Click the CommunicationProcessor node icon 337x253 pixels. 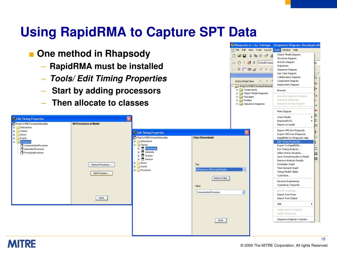pyautogui.click(x=22, y=146)
